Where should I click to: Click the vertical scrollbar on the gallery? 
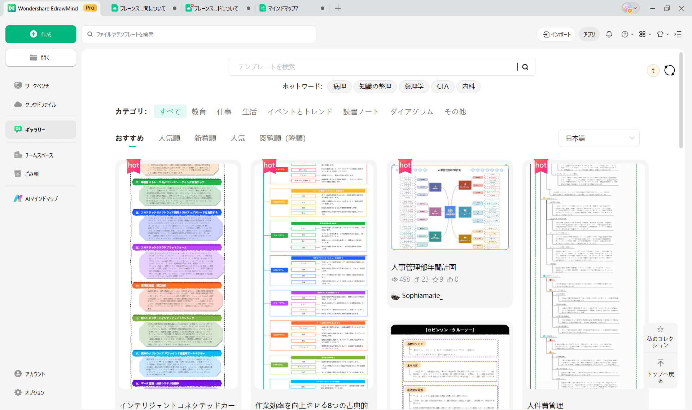(x=681, y=101)
